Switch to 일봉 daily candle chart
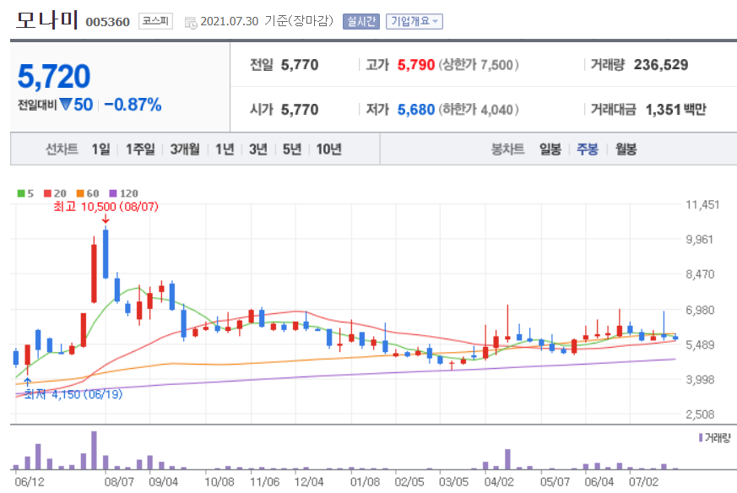This screenshot has width=737, height=493. [550, 149]
